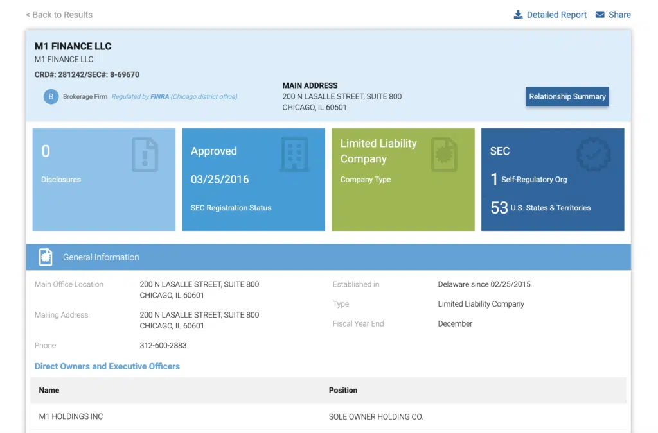Go back using Back to Results link
Screen dimensions: 658x433
click(x=59, y=15)
